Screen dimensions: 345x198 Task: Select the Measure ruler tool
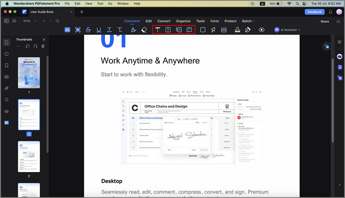[224, 30]
